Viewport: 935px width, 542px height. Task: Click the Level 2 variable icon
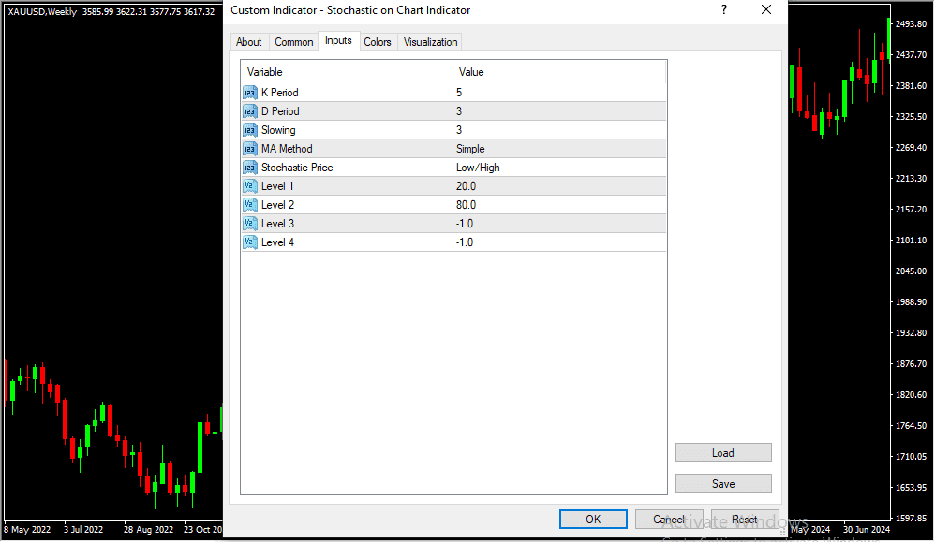tap(249, 205)
